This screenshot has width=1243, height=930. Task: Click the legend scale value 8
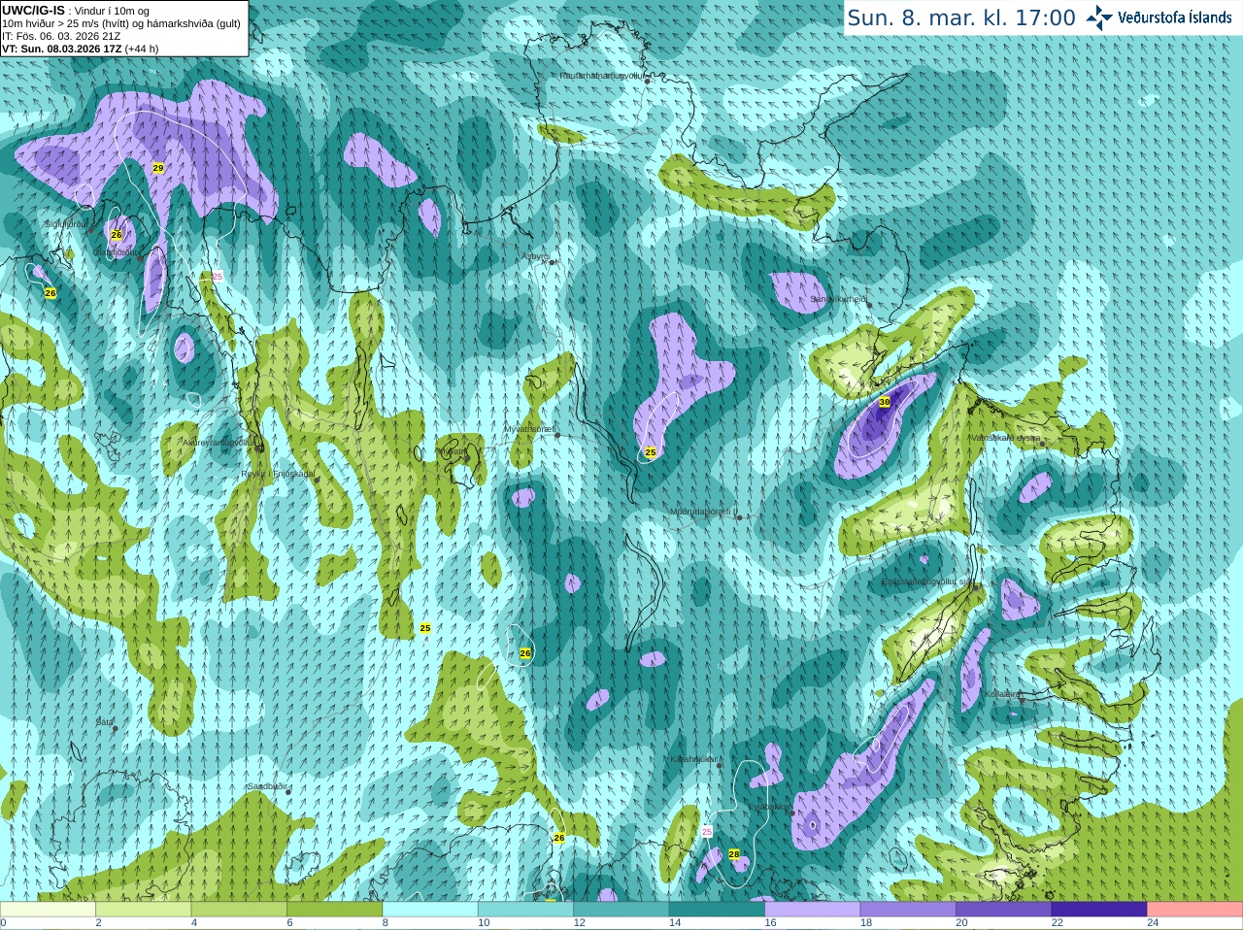tap(386, 923)
